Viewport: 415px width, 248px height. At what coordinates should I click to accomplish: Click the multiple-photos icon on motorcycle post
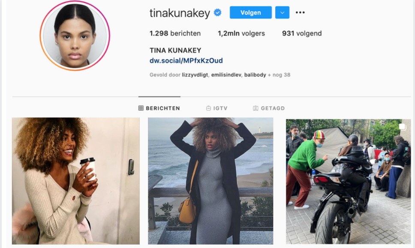pyautogui.click(x=402, y=127)
